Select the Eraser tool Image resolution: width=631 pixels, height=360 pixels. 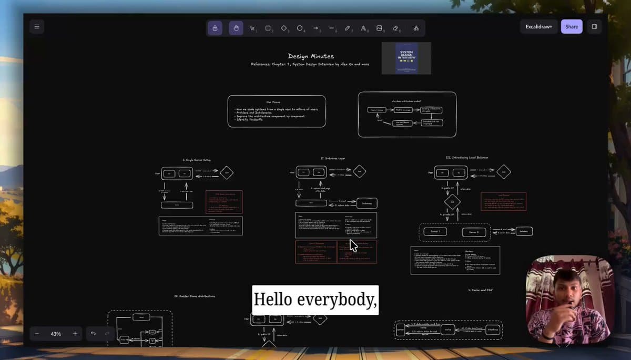(x=395, y=28)
